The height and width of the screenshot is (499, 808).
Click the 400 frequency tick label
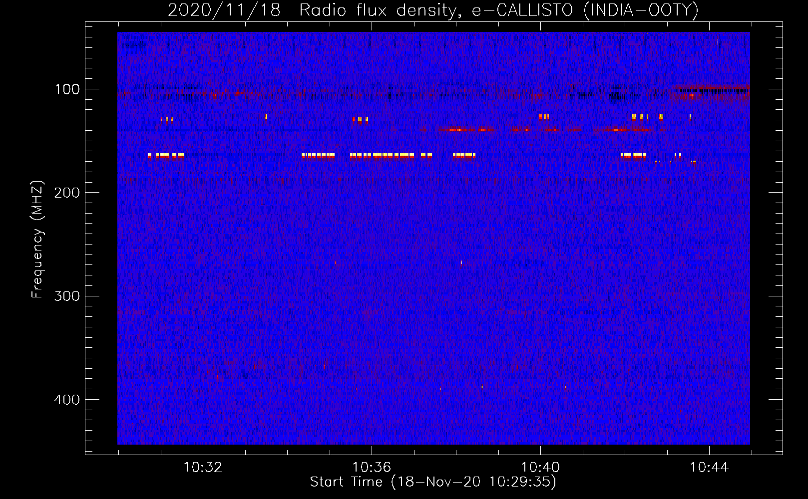pyautogui.click(x=67, y=400)
